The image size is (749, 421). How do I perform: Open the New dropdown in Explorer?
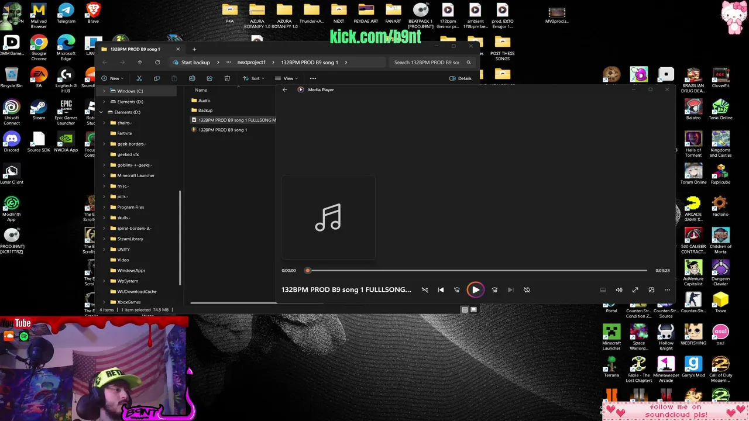tap(111, 78)
